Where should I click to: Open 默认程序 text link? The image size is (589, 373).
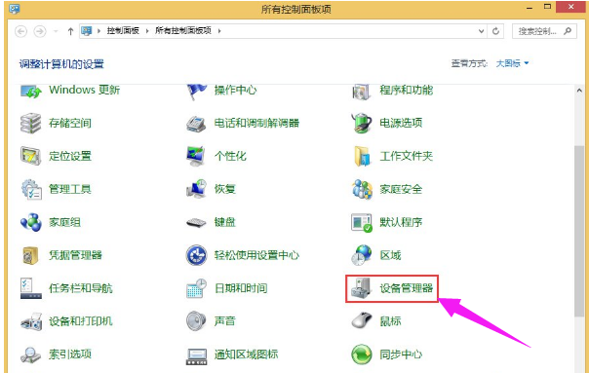pyautogui.click(x=401, y=222)
